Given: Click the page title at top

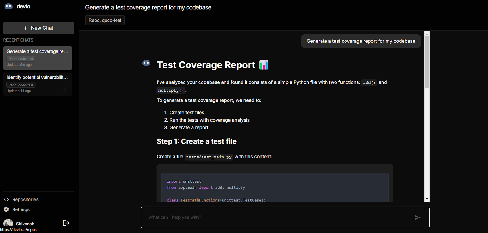Looking at the screenshot, I should click(x=148, y=7).
